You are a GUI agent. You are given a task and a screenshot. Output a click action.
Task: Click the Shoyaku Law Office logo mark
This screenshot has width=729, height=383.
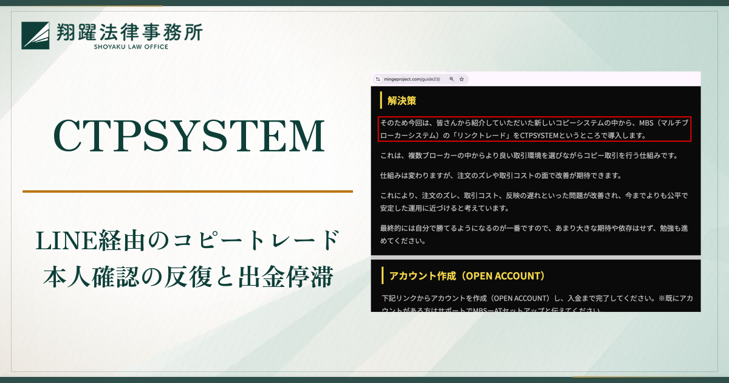click(36, 35)
